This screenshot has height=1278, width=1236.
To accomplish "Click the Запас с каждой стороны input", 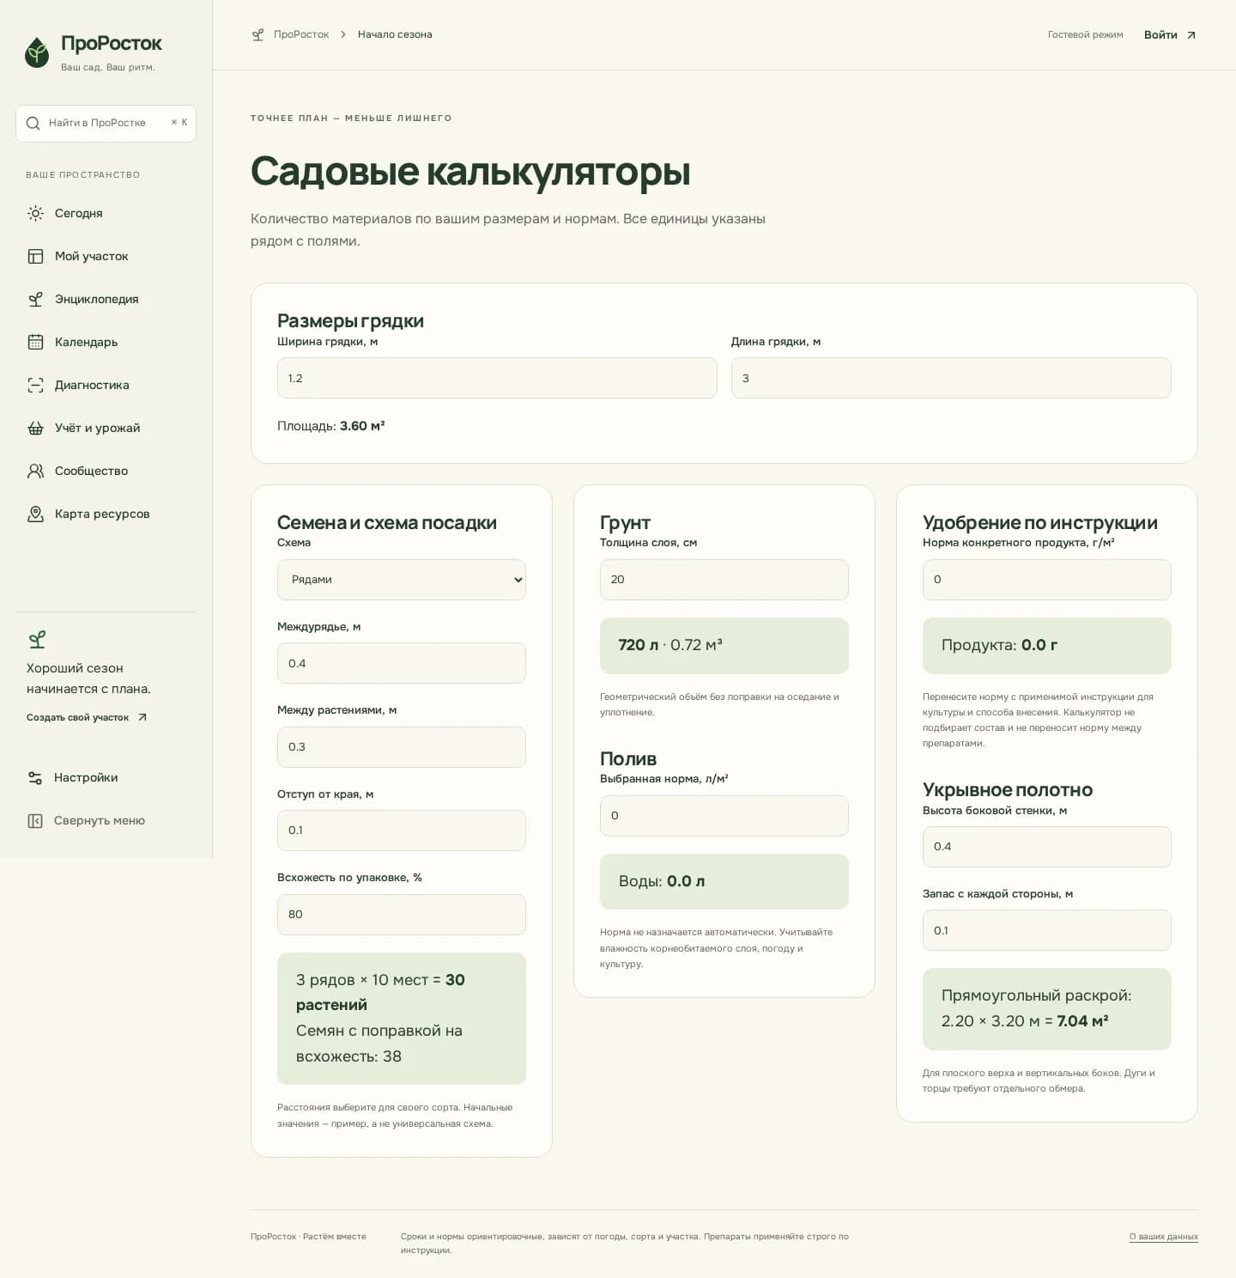I will [x=1047, y=930].
